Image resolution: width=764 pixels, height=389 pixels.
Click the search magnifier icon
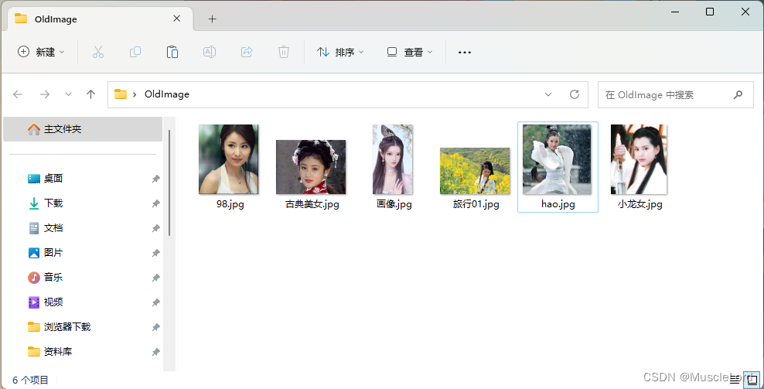pyautogui.click(x=738, y=94)
